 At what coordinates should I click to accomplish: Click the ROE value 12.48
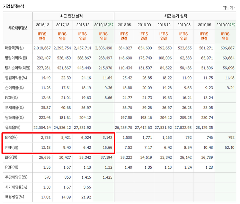(x=46, y=98)
